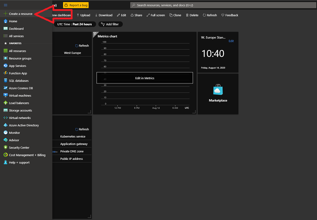The width and height of the screenshot is (317, 220).
Task: Open the Virtual machines sidebar icon
Action: click(6, 95)
